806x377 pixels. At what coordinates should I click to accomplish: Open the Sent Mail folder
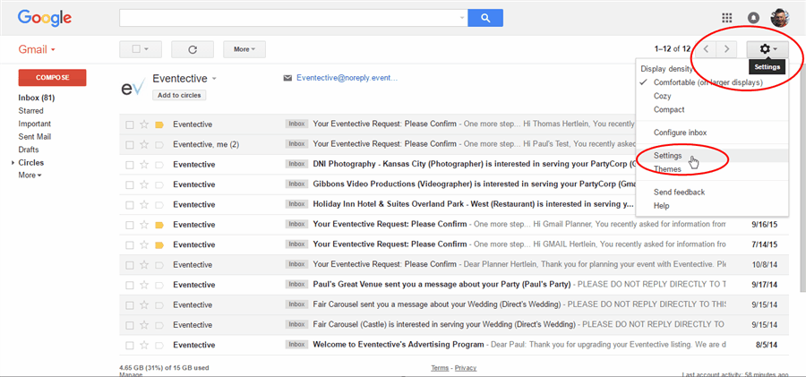[x=34, y=137]
